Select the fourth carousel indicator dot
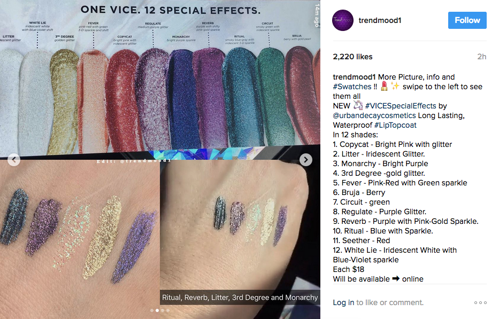 click(x=168, y=310)
